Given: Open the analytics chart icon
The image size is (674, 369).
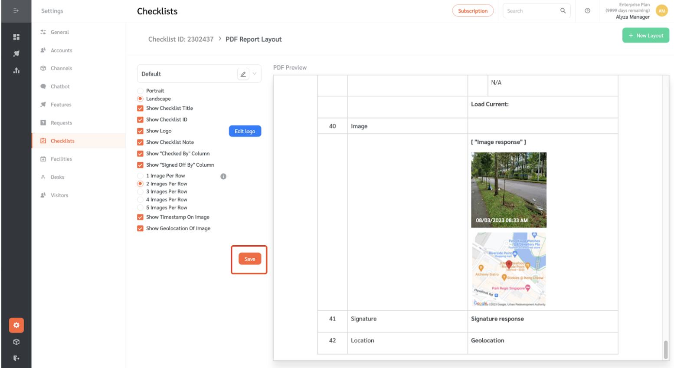Looking at the screenshot, I should coord(16,70).
